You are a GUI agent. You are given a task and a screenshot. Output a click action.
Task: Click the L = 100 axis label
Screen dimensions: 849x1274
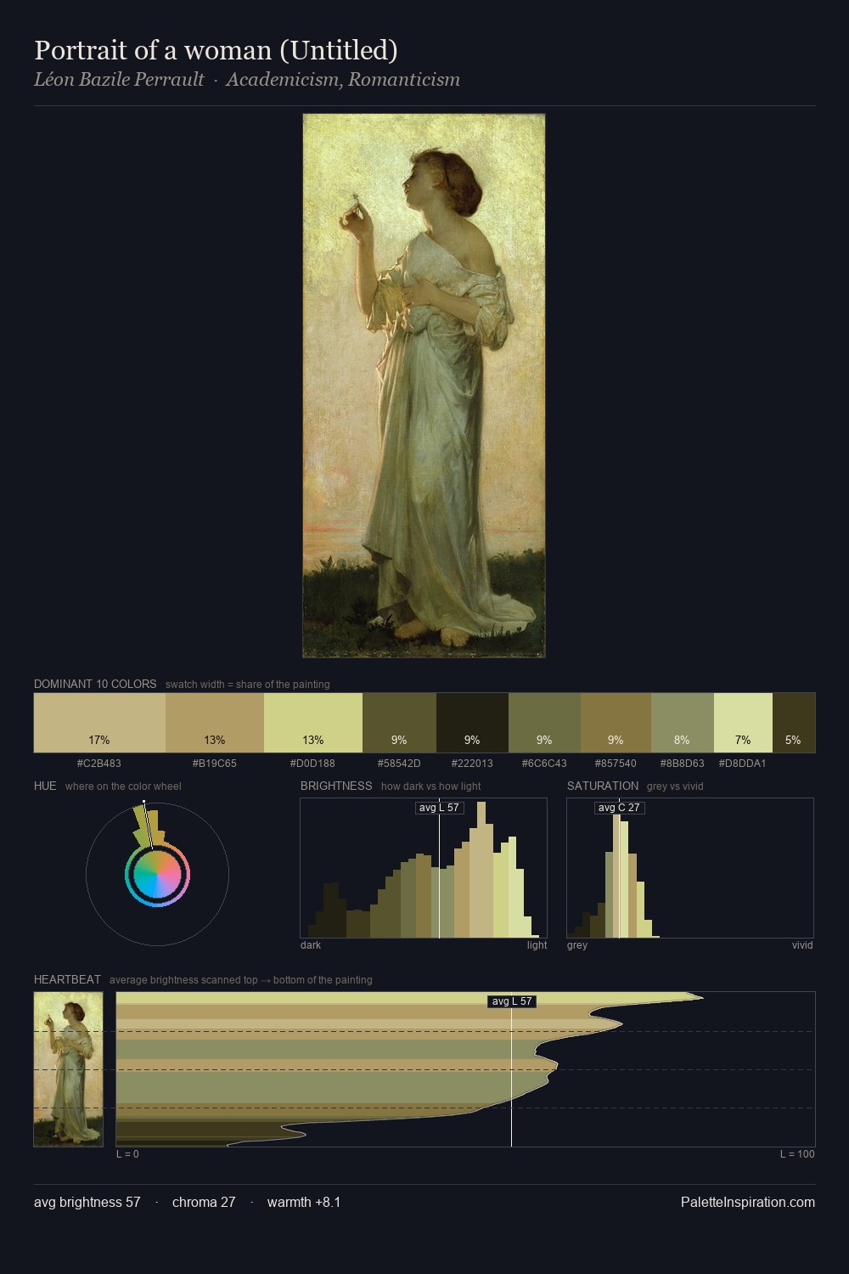pos(797,1154)
